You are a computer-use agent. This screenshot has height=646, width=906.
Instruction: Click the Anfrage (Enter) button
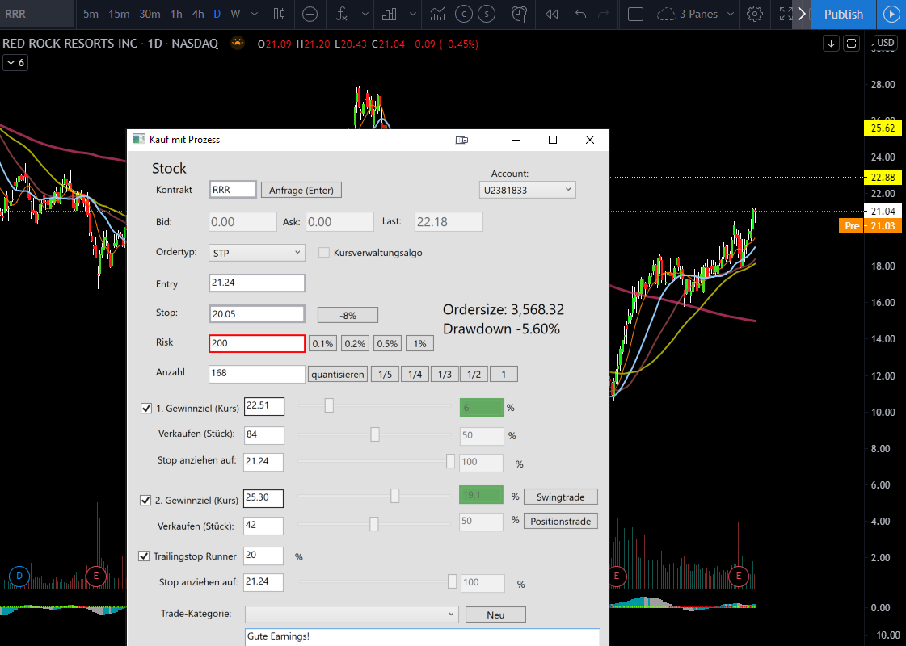[301, 190]
